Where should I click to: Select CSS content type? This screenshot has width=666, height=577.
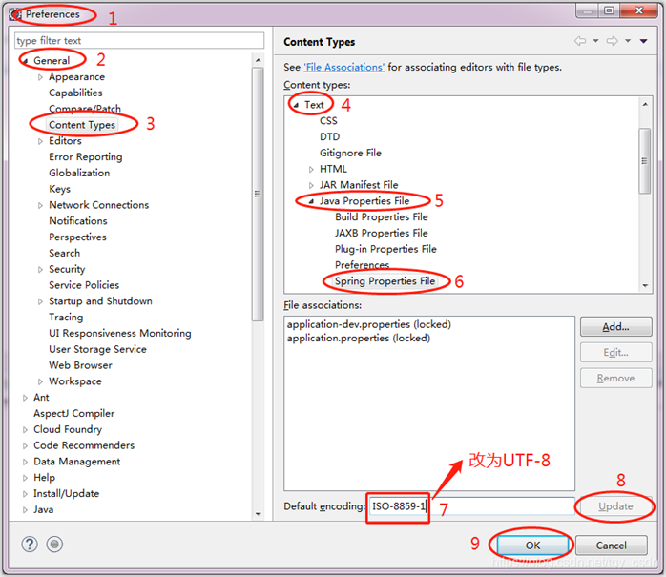(328, 121)
